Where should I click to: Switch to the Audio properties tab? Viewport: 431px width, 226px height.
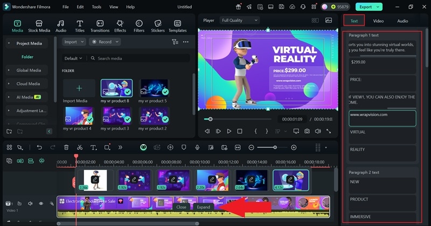click(402, 21)
